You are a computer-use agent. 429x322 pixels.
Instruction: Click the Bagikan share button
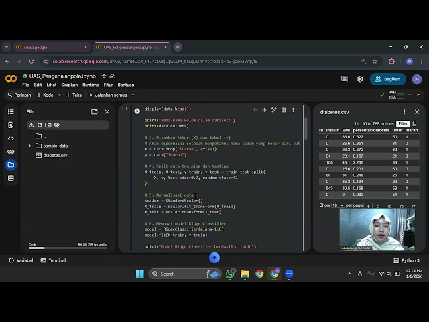[x=388, y=79]
